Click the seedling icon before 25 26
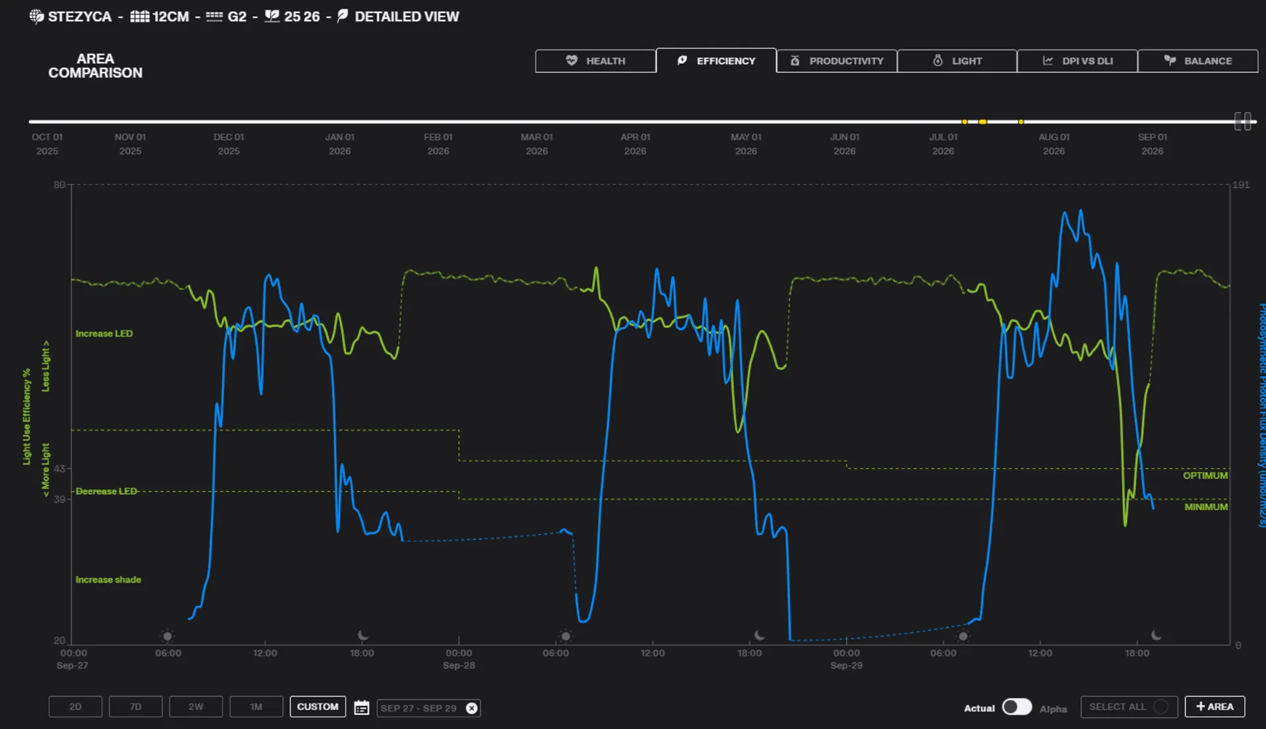1266x729 pixels. click(x=272, y=16)
